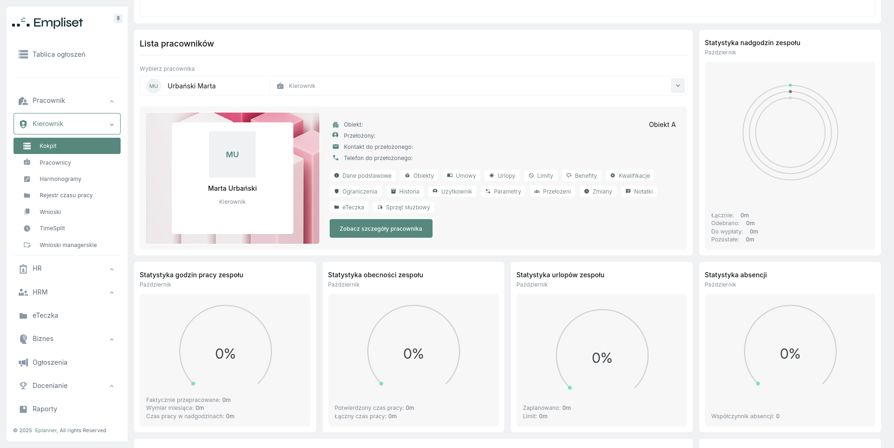Click the Pracownik section icon
The image size is (894, 448).
[x=23, y=101]
